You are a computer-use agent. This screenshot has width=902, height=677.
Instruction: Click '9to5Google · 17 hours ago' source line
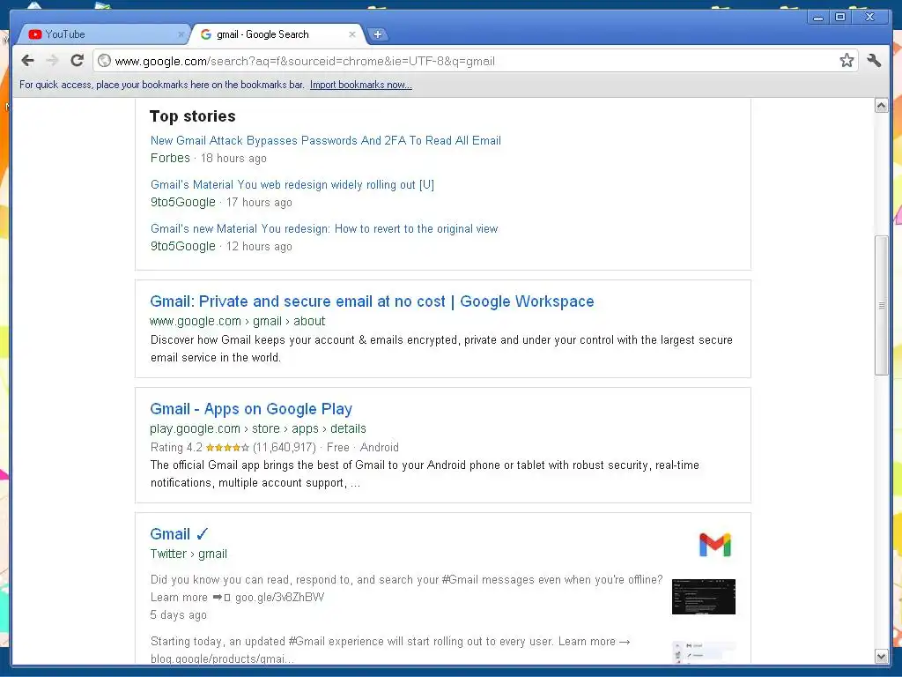click(x=221, y=202)
